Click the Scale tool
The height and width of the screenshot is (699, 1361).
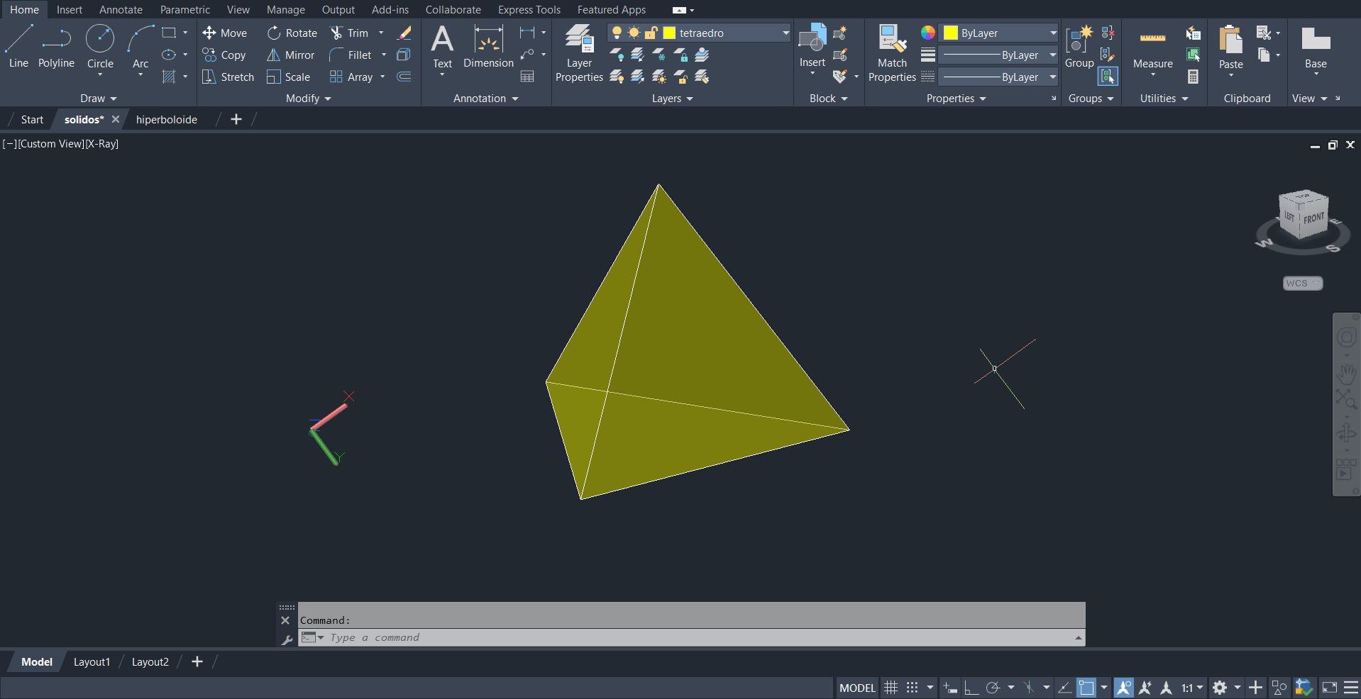click(x=288, y=77)
